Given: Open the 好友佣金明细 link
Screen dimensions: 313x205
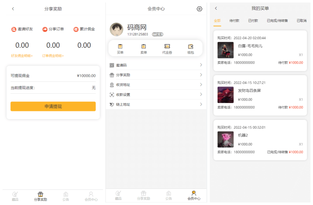Looking at the screenshot, I should (22, 56).
